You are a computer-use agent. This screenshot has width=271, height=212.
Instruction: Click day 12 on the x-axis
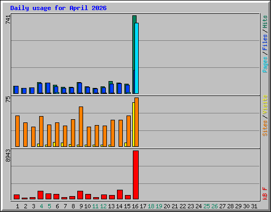(103, 206)
